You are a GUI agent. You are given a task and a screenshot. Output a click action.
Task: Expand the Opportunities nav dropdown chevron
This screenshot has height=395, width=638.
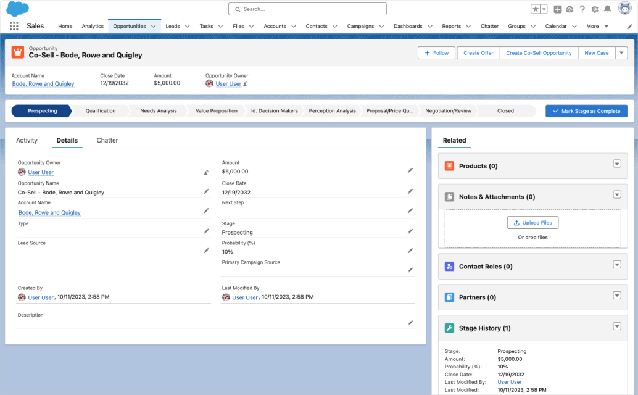click(154, 26)
